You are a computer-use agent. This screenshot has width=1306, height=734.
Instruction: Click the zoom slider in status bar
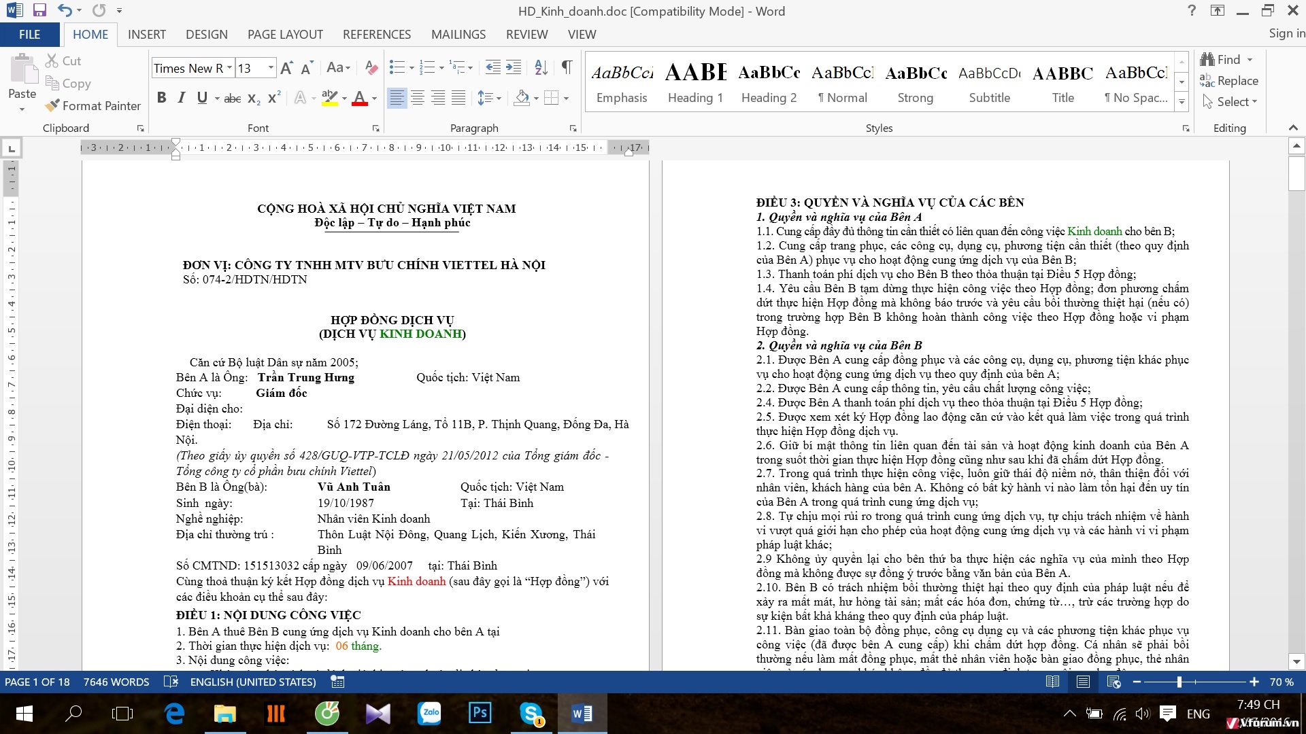1179,682
